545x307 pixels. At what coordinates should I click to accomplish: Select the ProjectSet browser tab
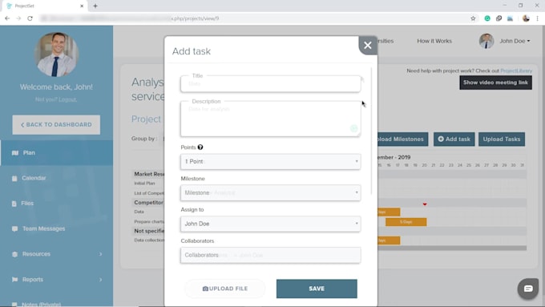(45, 6)
